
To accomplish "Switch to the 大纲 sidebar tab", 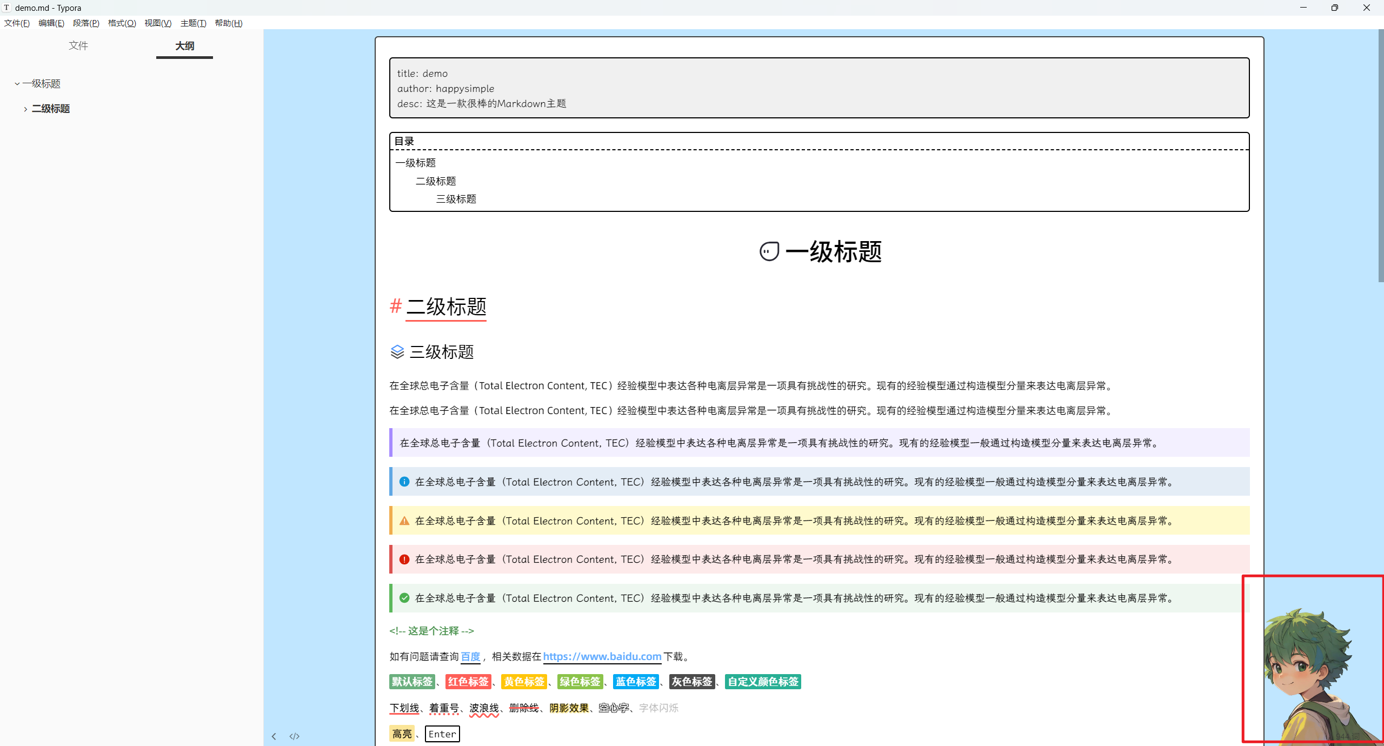I will tap(184, 46).
